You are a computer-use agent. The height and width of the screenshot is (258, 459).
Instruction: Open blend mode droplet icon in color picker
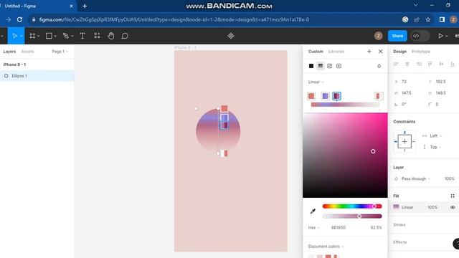point(379,66)
